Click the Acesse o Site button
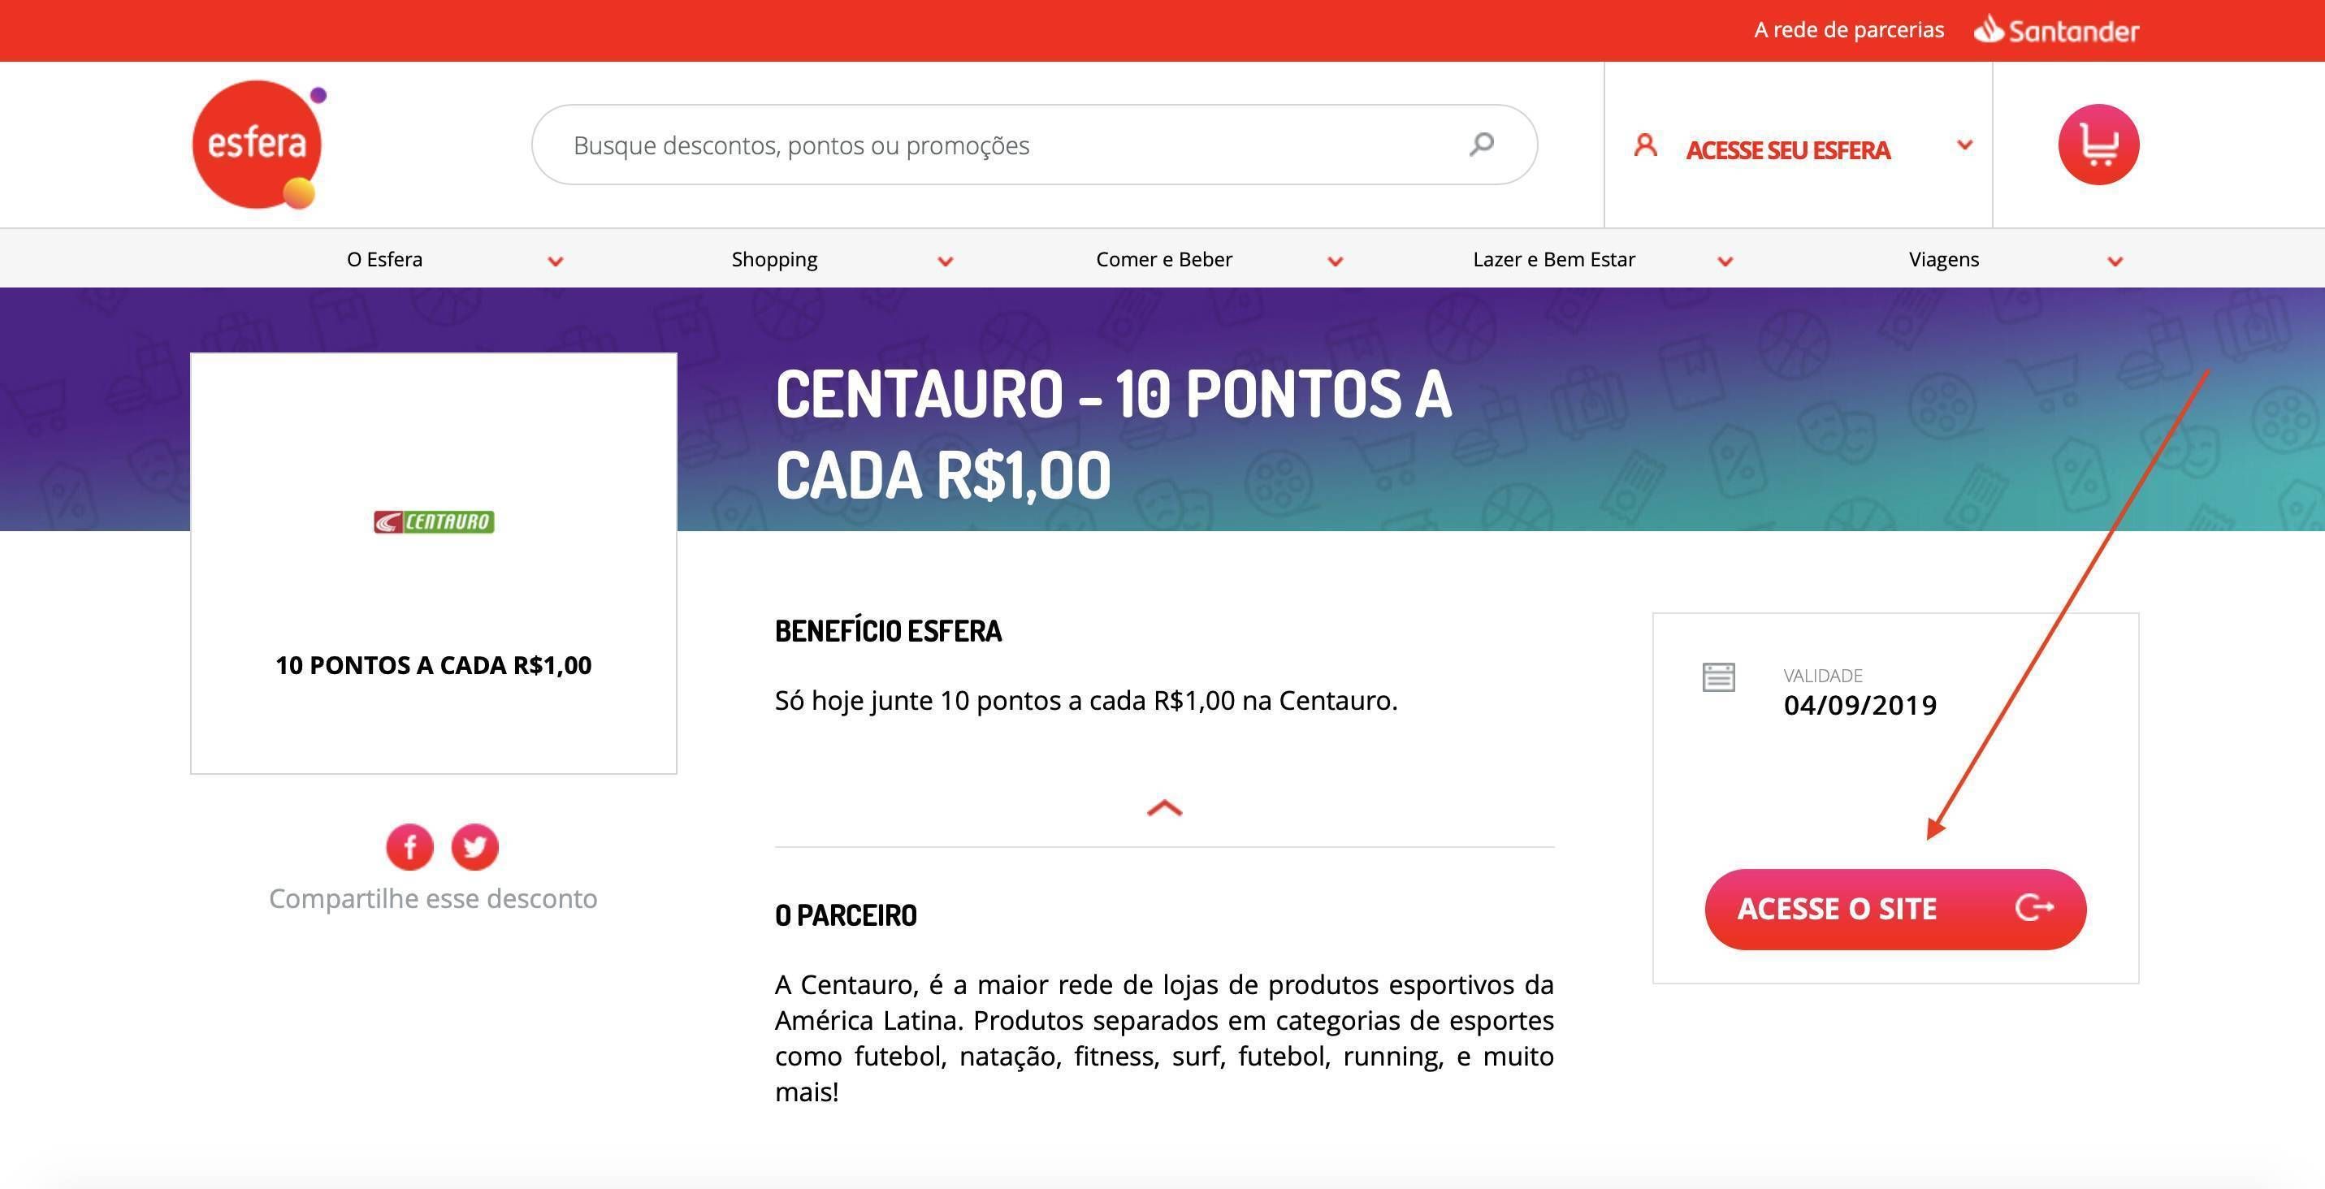This screenshot has height=1189, width=2325. (x=1895, y=909)
